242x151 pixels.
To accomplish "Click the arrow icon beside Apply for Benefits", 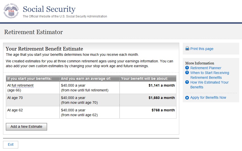I will pos(187,98).
